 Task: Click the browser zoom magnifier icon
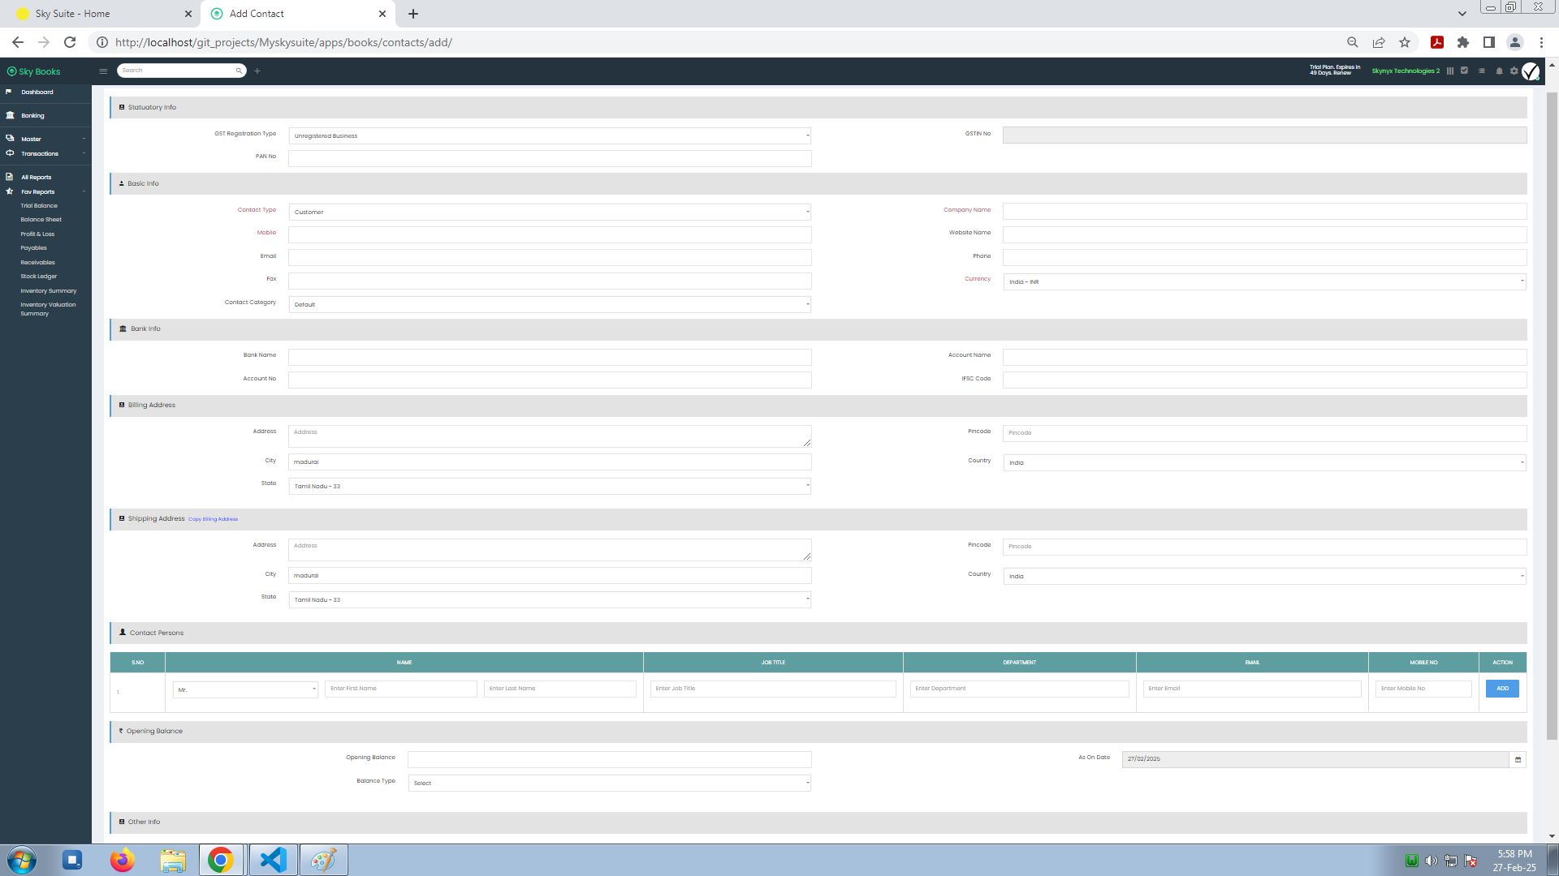tap(1353, 42)
